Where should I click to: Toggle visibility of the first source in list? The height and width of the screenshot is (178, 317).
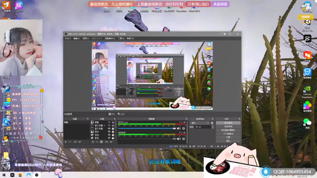pos(109,122)
